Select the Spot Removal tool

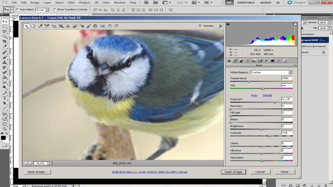[75, 26]
